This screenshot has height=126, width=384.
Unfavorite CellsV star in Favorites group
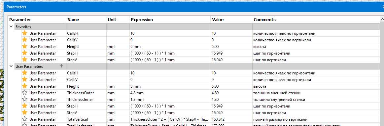24,40
